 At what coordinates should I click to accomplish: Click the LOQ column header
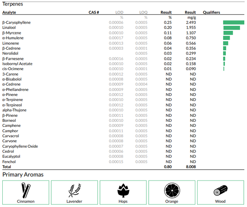click(x=143, y=12)
